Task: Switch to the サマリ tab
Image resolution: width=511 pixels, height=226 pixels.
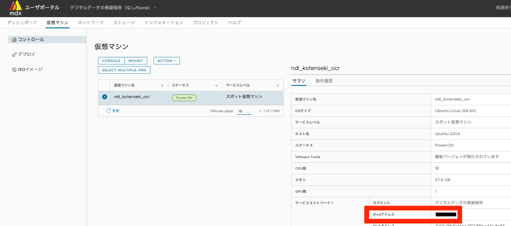Action: [299, 81]
